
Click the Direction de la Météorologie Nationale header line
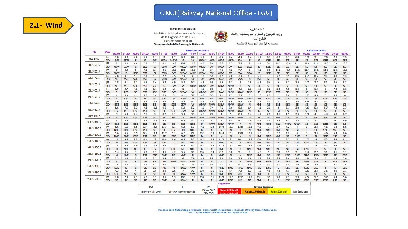pyautogui.click(x=179, y=45)
